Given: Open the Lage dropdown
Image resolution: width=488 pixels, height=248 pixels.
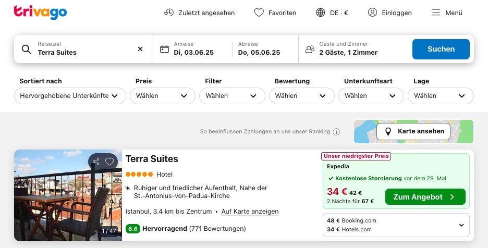Looking at the screenshot, I should point(441,96).
